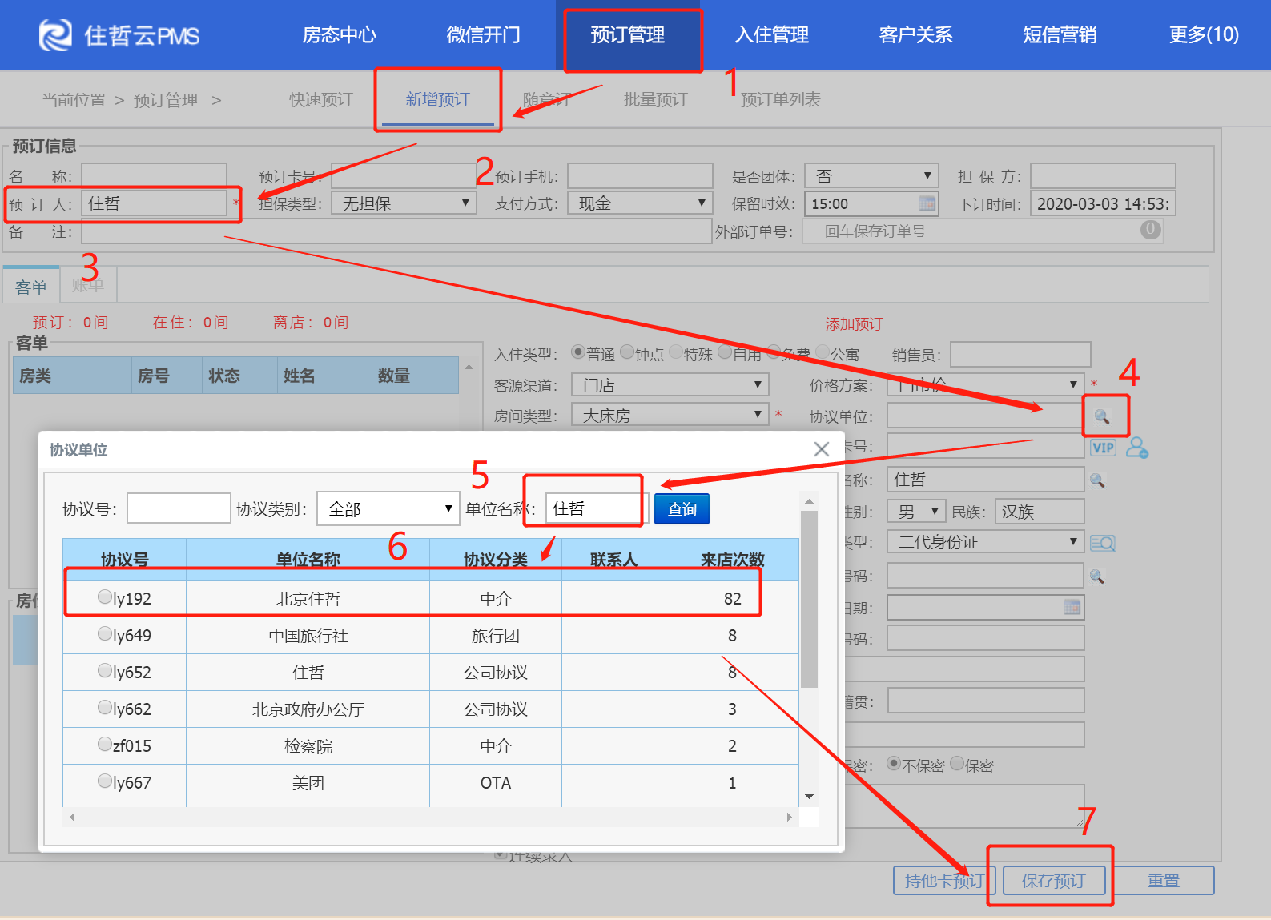This screenshot has height=920, width=1271.
Task: Choose 不保密 privacy radio
Action: [894, 764]
